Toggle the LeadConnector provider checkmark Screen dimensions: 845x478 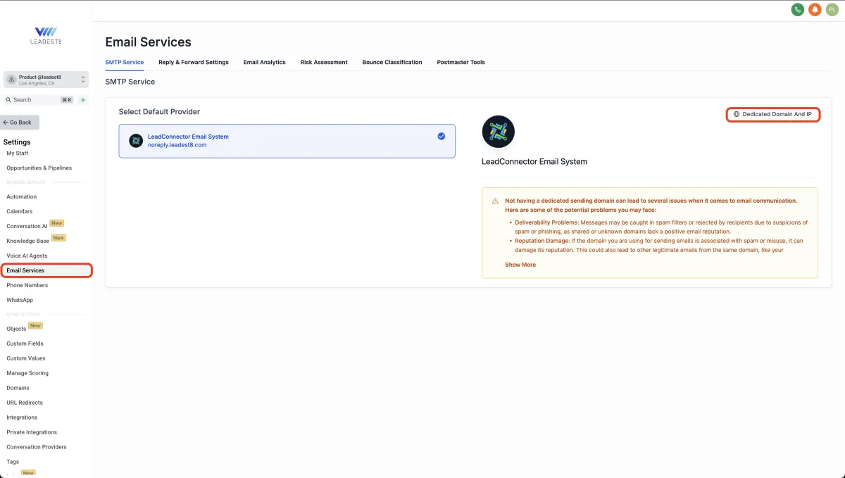tap(442, 137)
